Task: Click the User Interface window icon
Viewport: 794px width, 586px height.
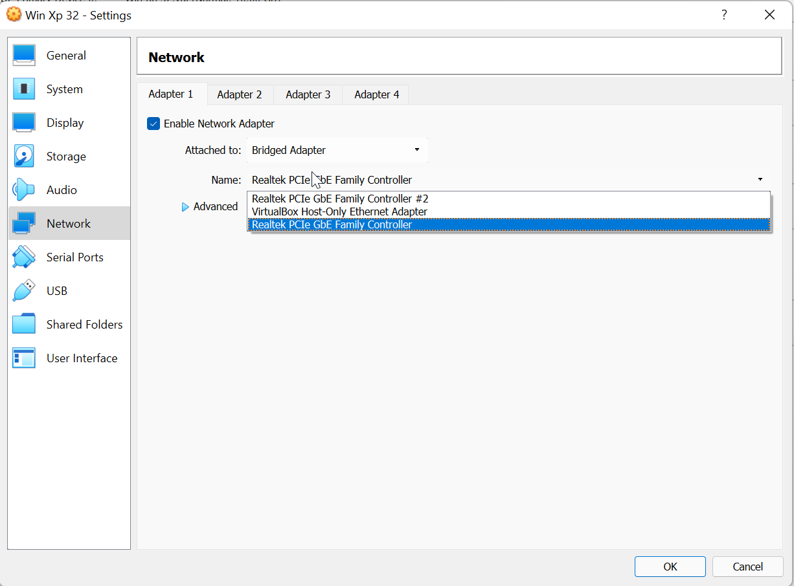Action: pyautogui.click(x=24, y=358)
